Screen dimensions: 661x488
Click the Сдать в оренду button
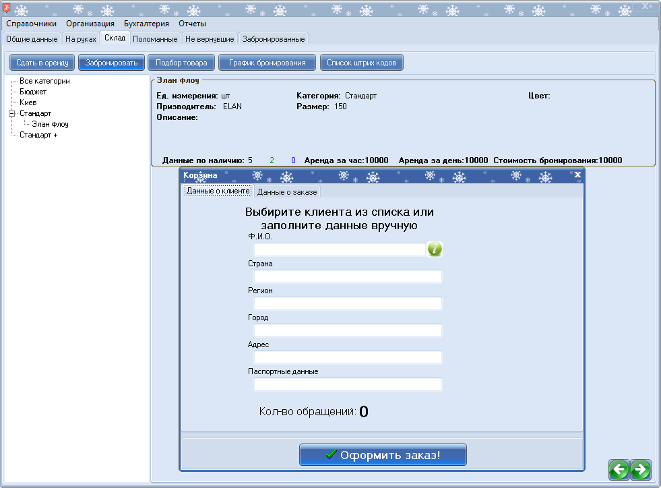(x=42, y=63)
